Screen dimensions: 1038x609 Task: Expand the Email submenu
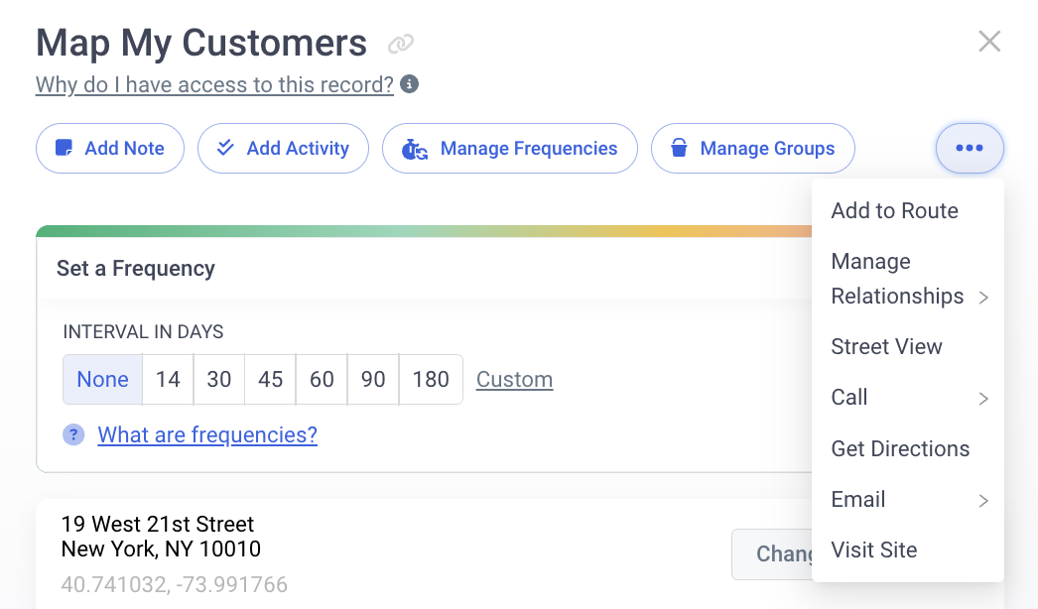click(908, 499)
